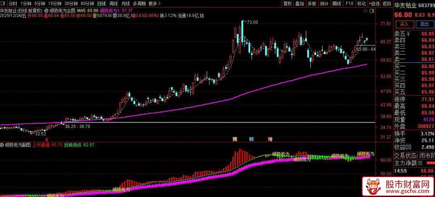Image resolution: width=435 pixels, height=197 pixels.
Task: Click the 63.90 - 64 gap label
Action: click(365, 49)
